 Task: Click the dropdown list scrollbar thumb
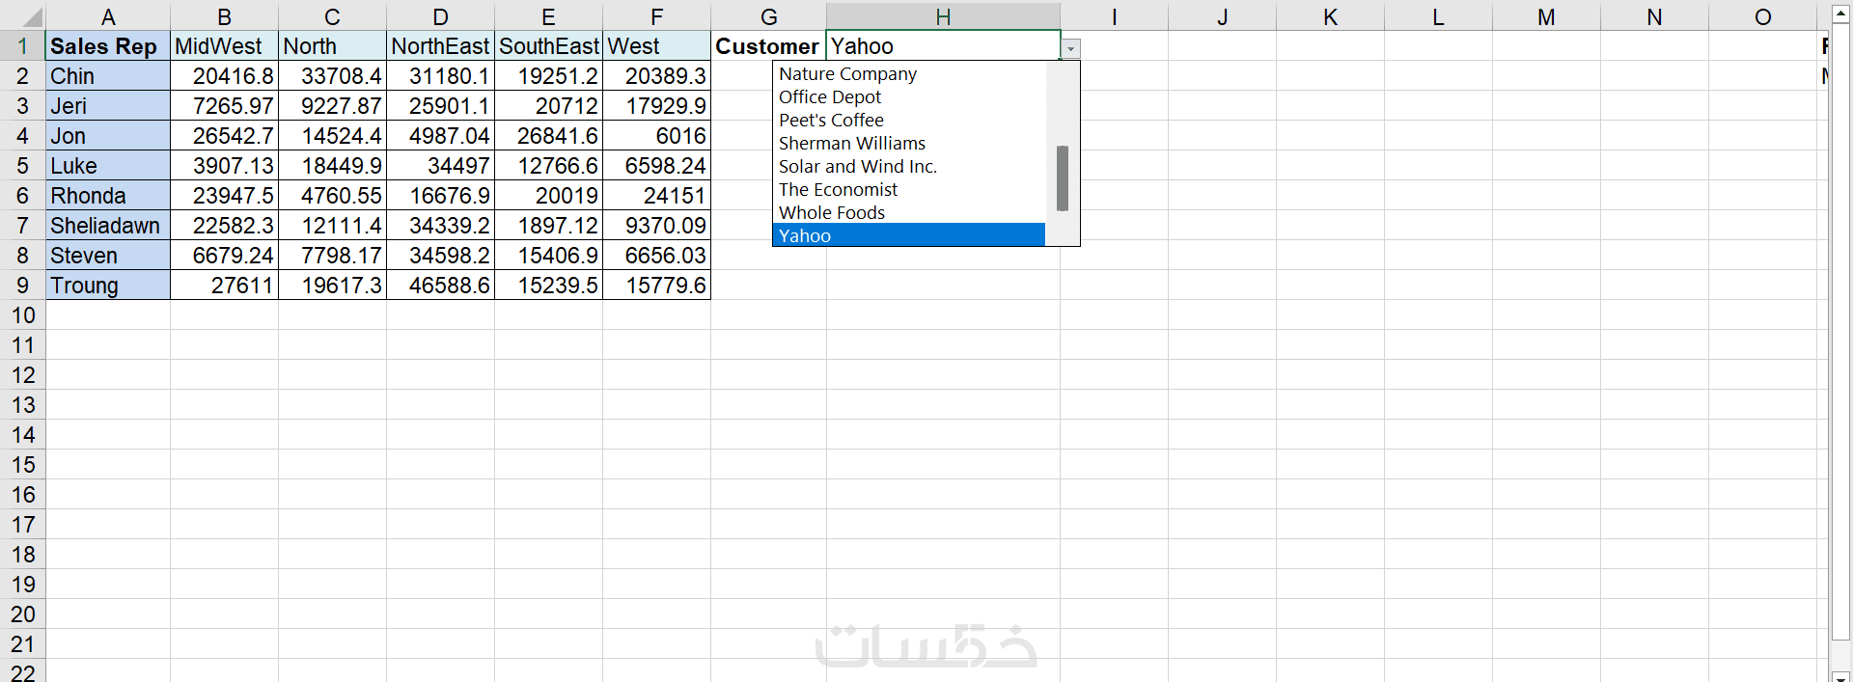coord(1063,178)
